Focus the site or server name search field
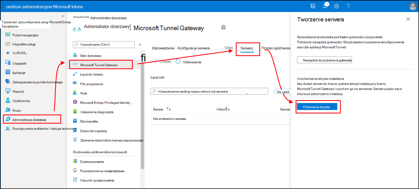419x189 pixels. click(x=209, y=91)
